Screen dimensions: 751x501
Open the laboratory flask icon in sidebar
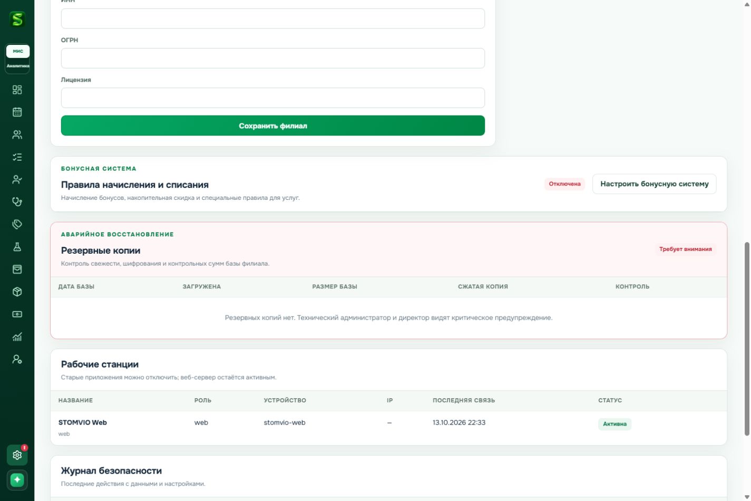(17, 247)
